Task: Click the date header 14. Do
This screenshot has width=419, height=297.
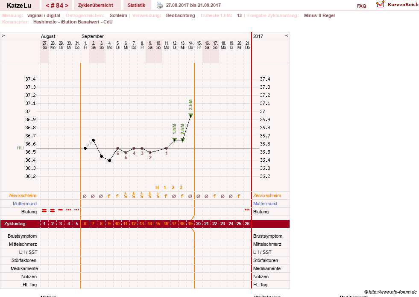Action: tap(191, 45)
